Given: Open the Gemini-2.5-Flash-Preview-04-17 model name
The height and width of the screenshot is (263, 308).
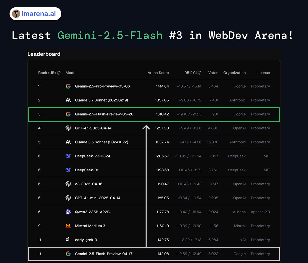Looking at the screenshot, I should (x=104, y=254).
